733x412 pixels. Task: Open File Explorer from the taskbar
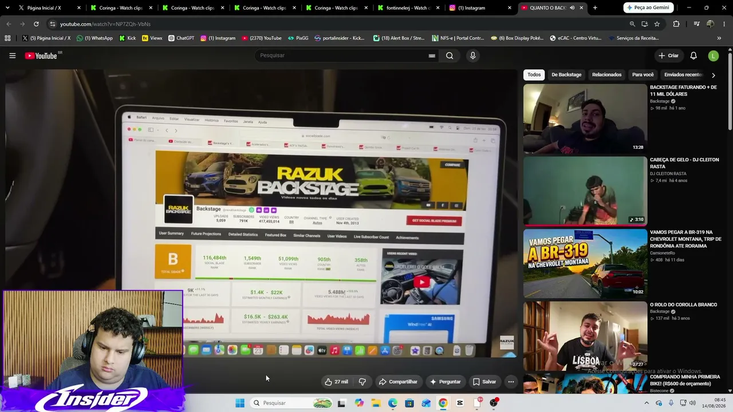click(376, 403)
